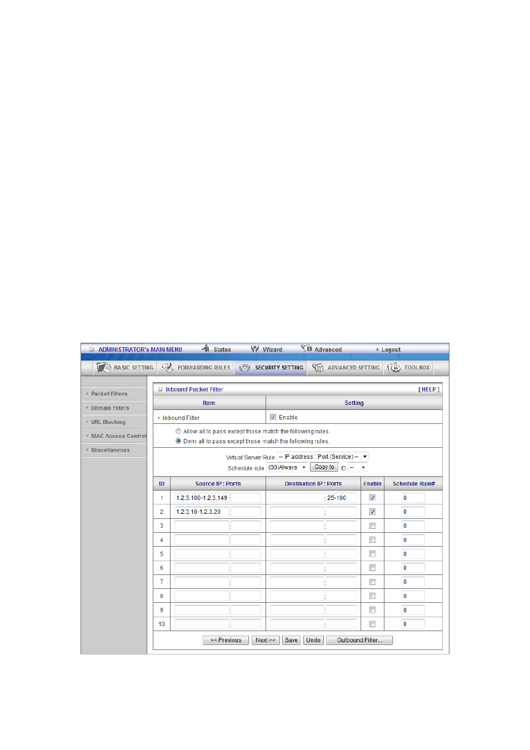The width and height of the screenshot is (530, 750).
Task: Click the Copy to button
Action: (x=324, y=467)
